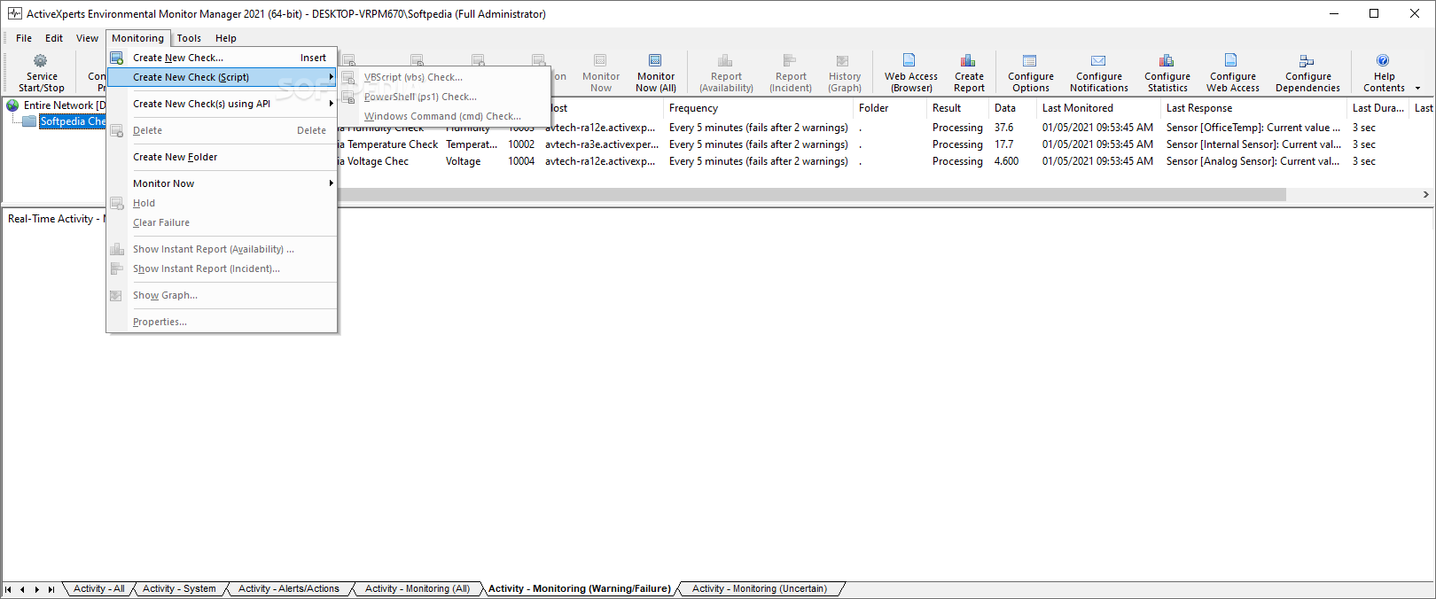Click the Monitor Now (All) toolbar icon
Screen dimensions: 1436x599
point(655,61)
